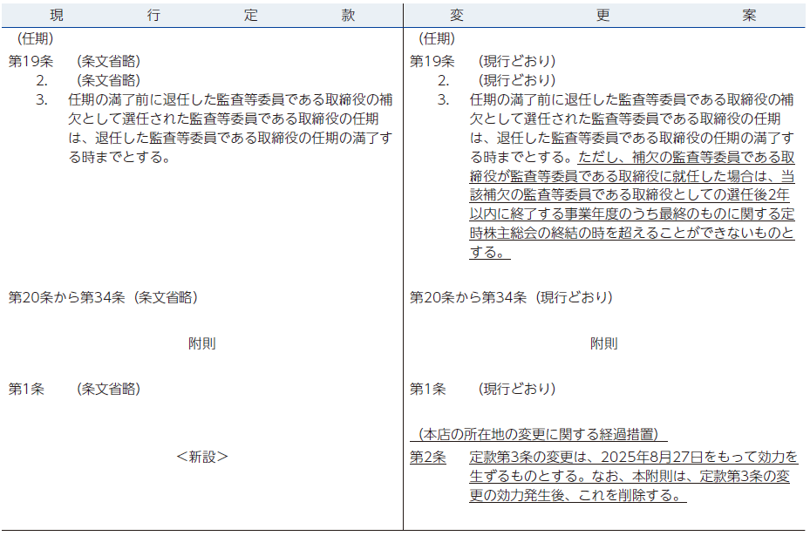810x536 pixels.
Task: Click paragraph 3 text in the 現行定款 column
Action: point(229,129)
